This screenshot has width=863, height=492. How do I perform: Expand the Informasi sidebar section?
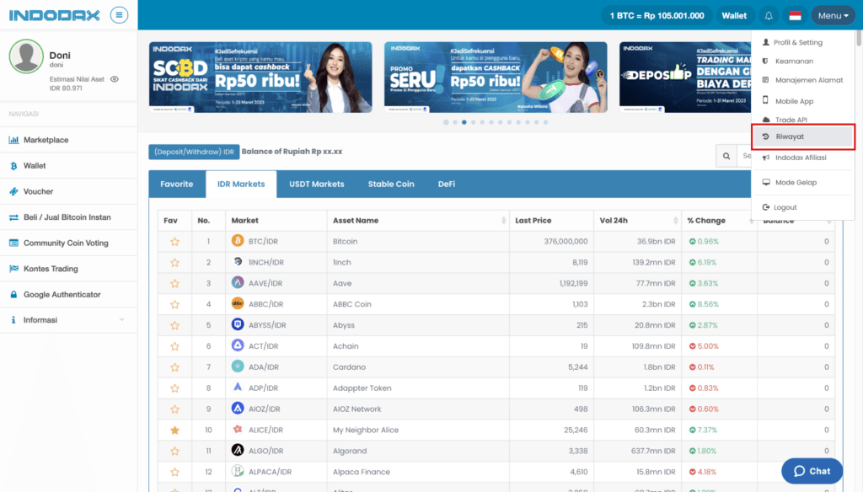point(68,320)
